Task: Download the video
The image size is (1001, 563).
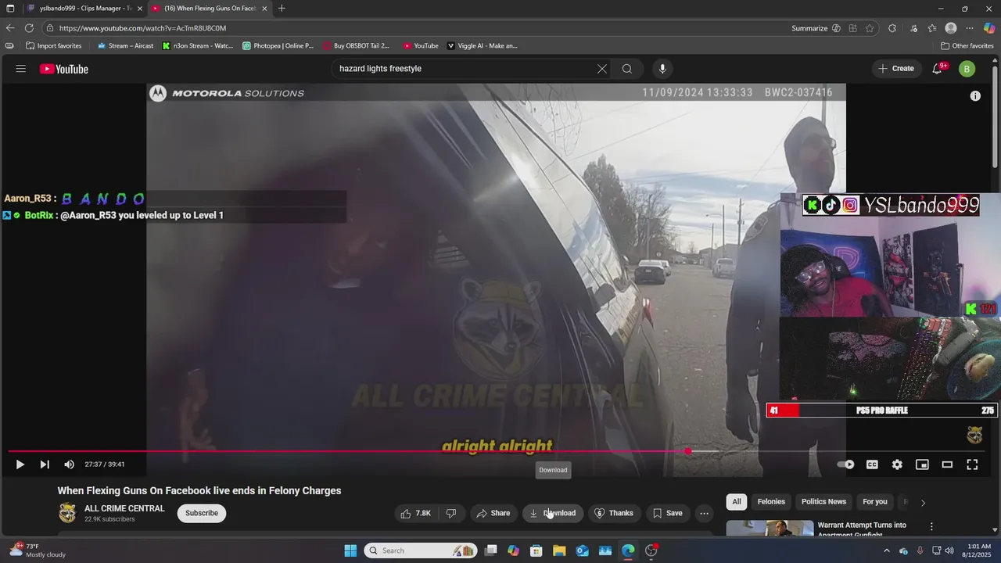Action: (x=553, y=513)
